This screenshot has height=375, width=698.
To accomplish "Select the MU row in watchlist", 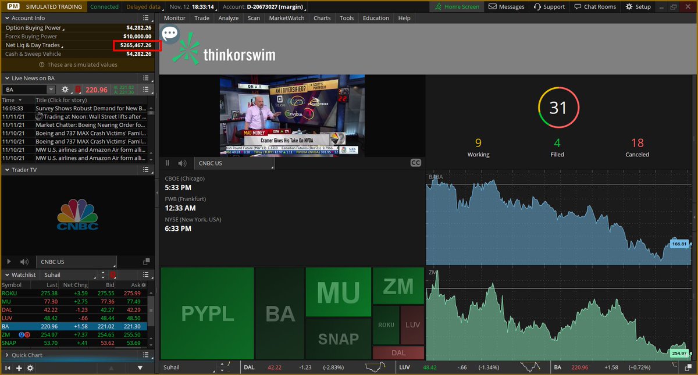I will [73, 302].
